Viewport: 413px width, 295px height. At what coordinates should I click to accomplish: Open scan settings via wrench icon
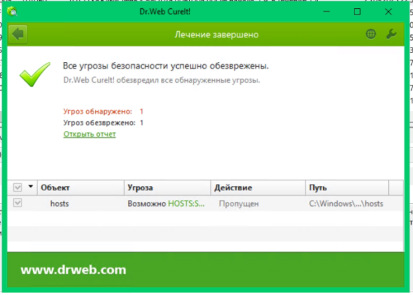pos(391,34)
